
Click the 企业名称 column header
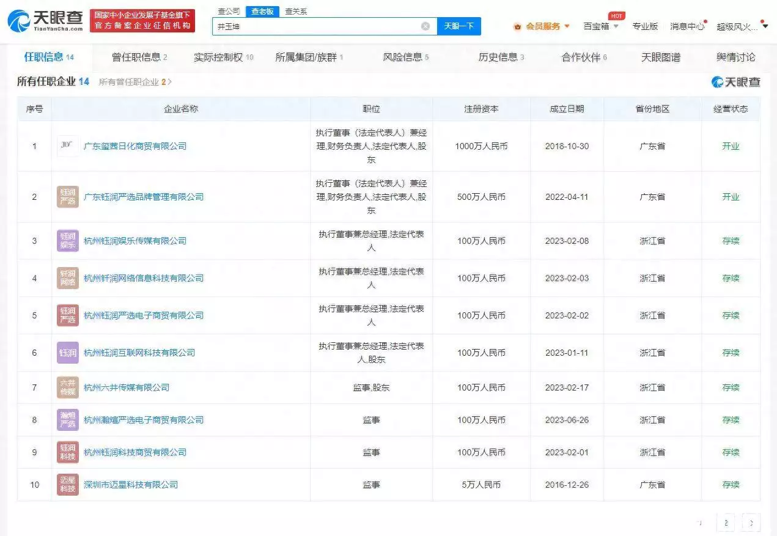tap(181, 109)
